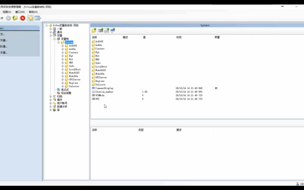The width and height of the screenshot is (304, 190).
Task: Expand the 用户帐号 tree node
Action: pyautogui.click(x=51, y=103)
